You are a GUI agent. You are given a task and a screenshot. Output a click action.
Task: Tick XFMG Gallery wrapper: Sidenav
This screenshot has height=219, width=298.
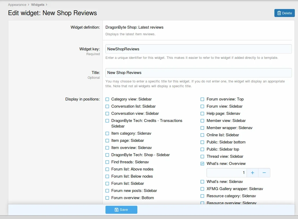coord(202,189)
